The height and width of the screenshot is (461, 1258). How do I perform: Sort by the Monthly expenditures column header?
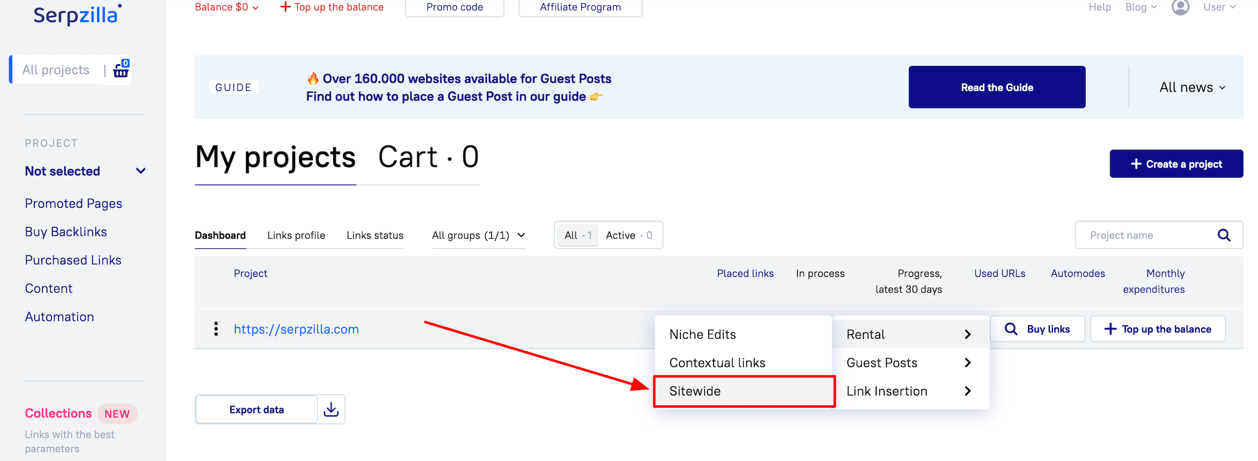pos(1153,281)
